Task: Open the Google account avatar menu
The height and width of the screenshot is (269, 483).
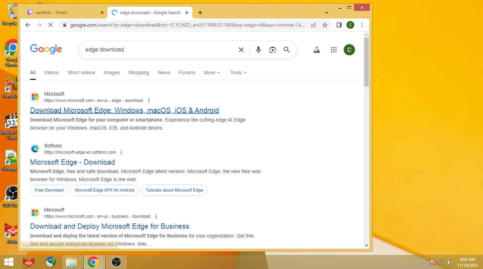Action: [x=349, y=50]
